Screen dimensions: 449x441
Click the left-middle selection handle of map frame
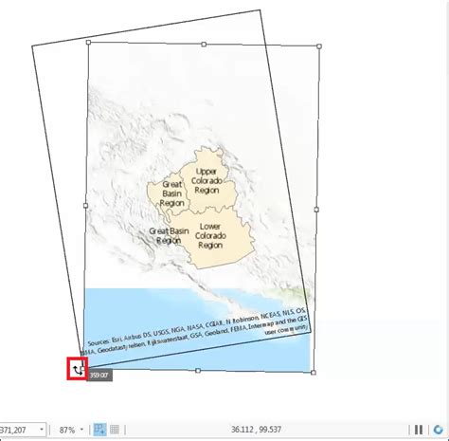[x=85, y=206]
